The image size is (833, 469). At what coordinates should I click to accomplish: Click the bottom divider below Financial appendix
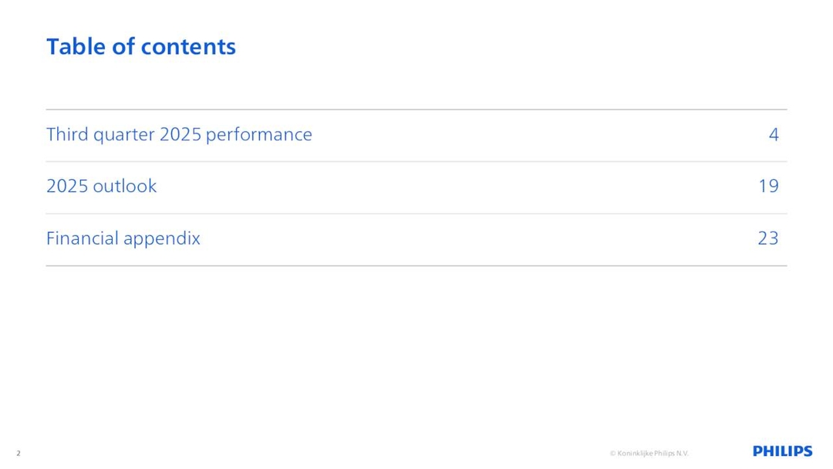(416, 265)
